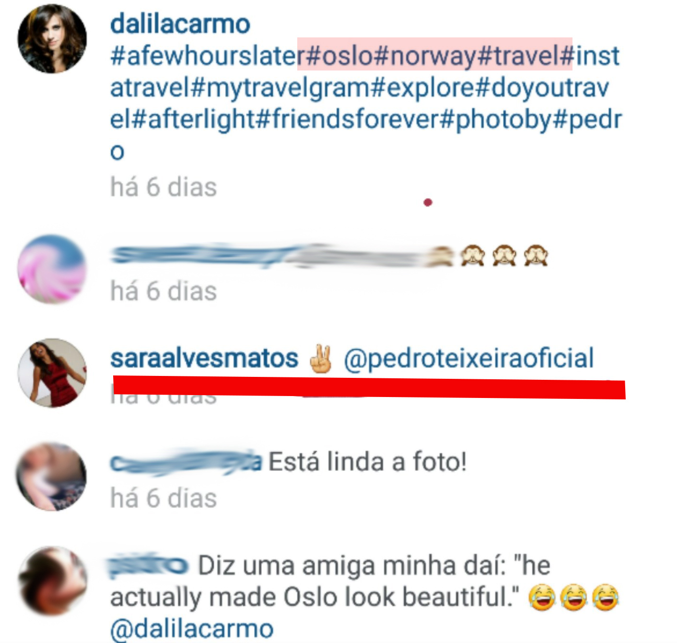The width and height of the screenshot is (677, 643).
Task: Open the #oslo hashtag
Action: (338, 56)
